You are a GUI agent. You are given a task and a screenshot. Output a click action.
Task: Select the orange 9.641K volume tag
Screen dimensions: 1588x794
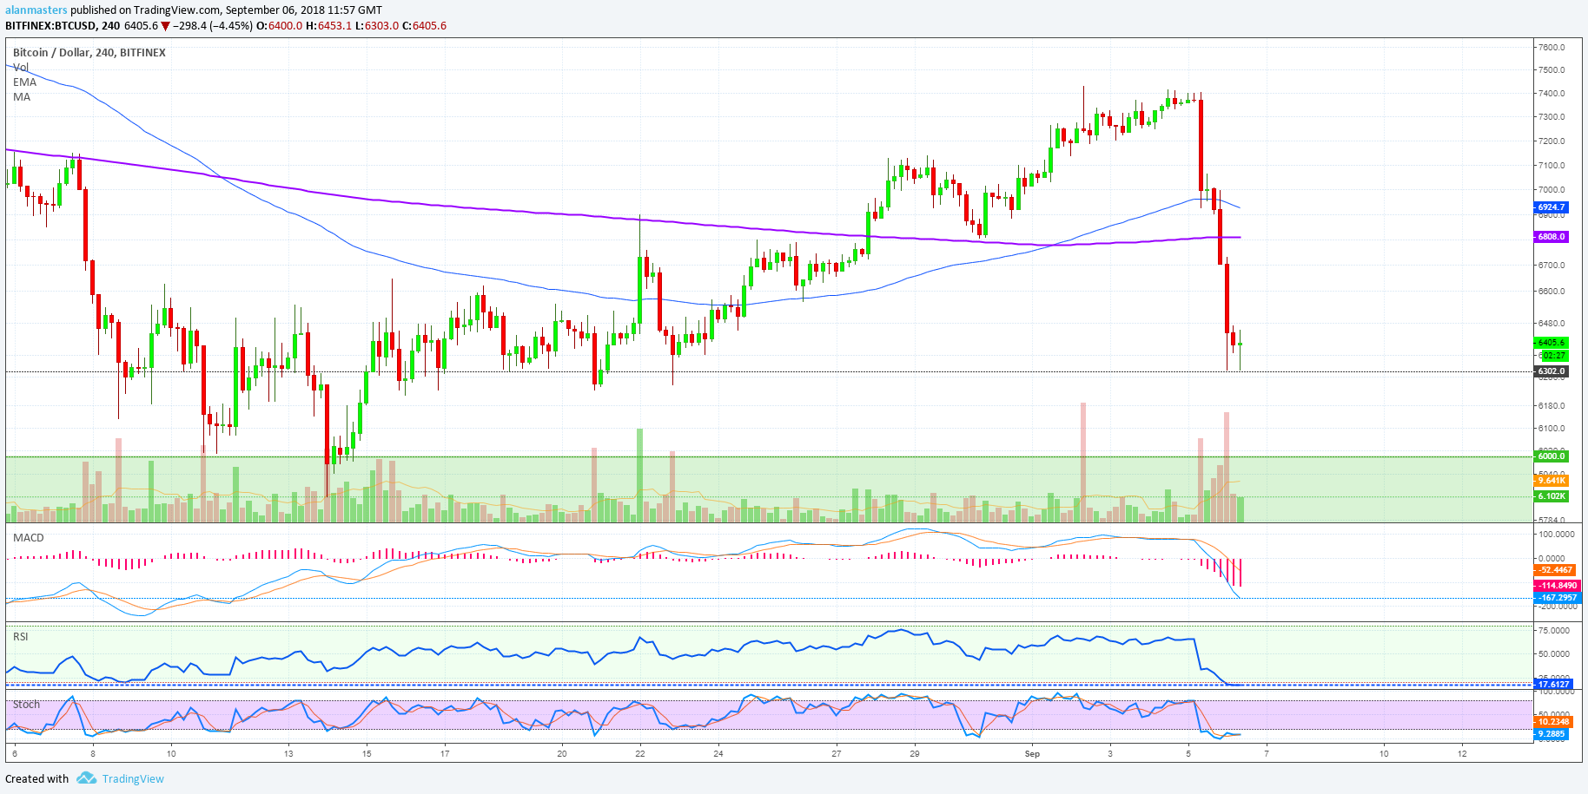tap(1552, 480)
